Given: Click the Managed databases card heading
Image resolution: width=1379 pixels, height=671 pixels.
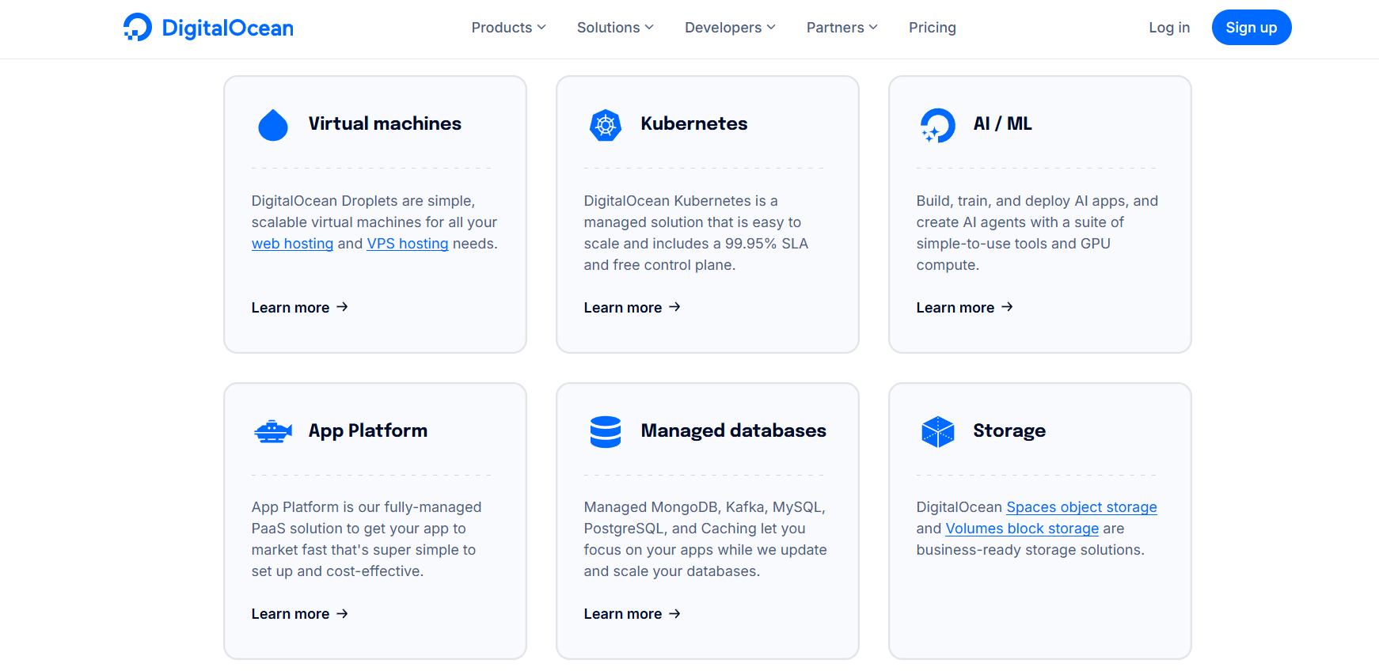Looking at the screenshot, I should tap(734, 430).
